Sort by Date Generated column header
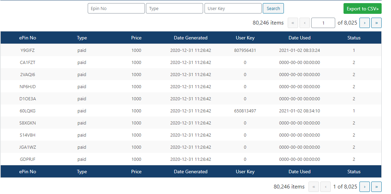The height and width of the screenshot is (194, 391). coord(191,38)
